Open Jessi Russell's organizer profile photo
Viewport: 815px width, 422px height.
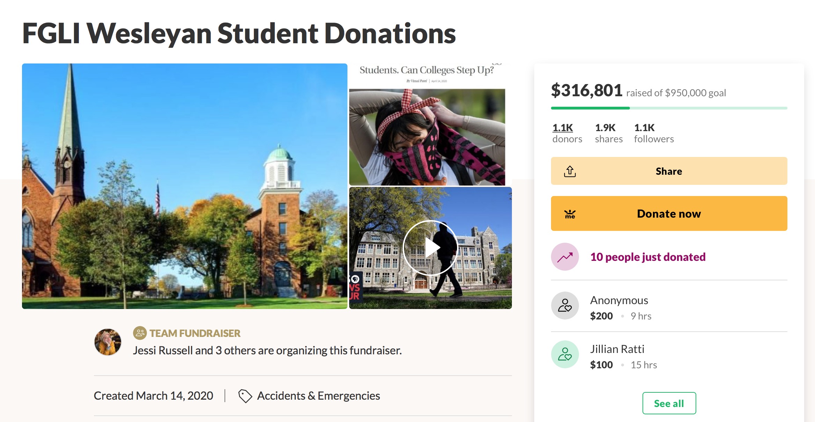(x=108, y=342)
